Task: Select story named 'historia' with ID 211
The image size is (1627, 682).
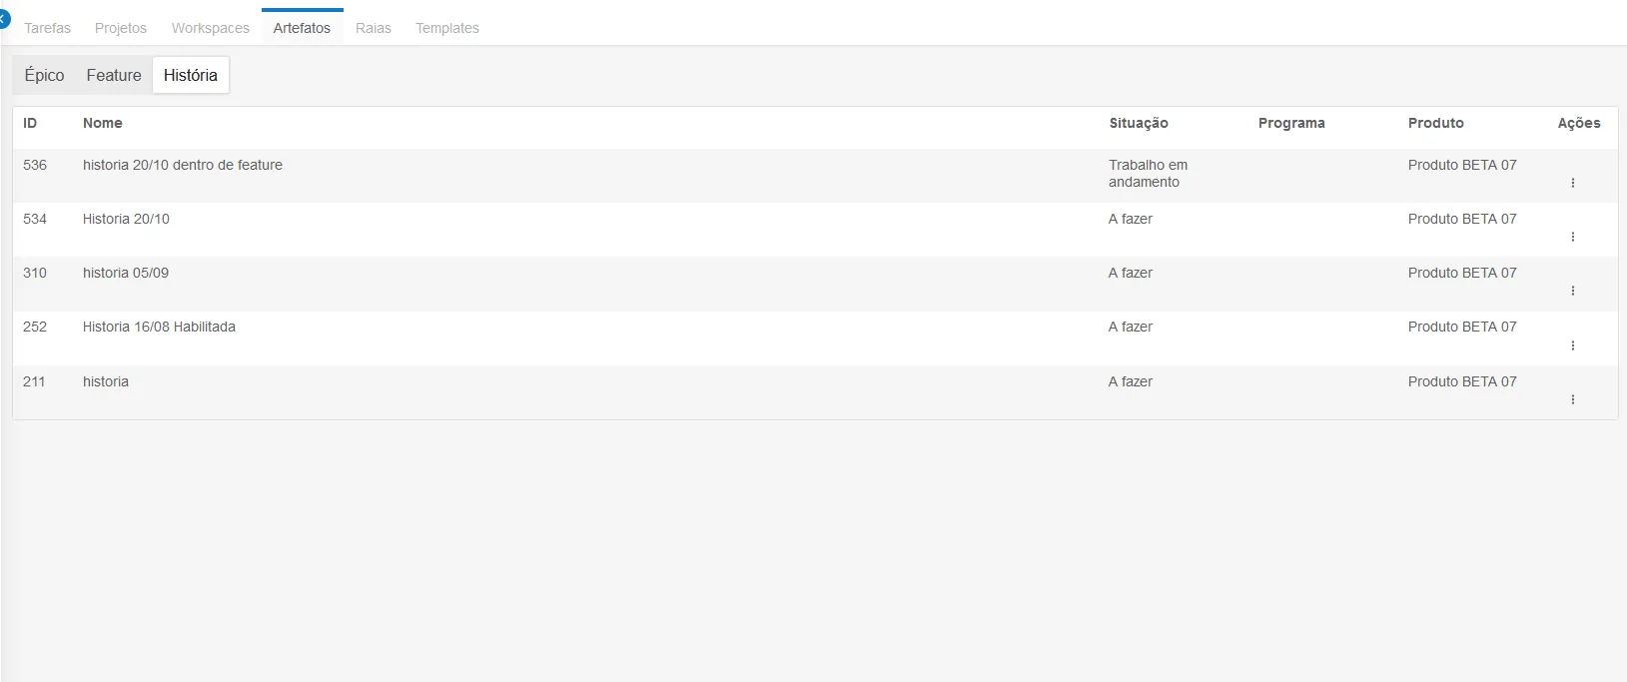Action: pos(106,381)
